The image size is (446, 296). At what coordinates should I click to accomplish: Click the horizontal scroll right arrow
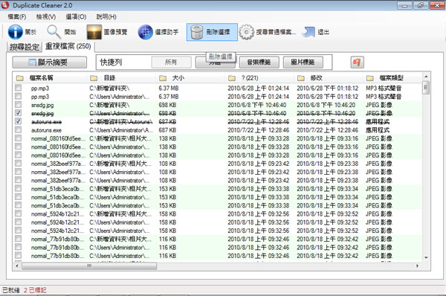tap(417, 266)
